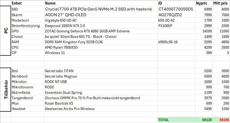
Task: Click the 'RODE NT USB' cell
Action: click(x=101, y=82)
